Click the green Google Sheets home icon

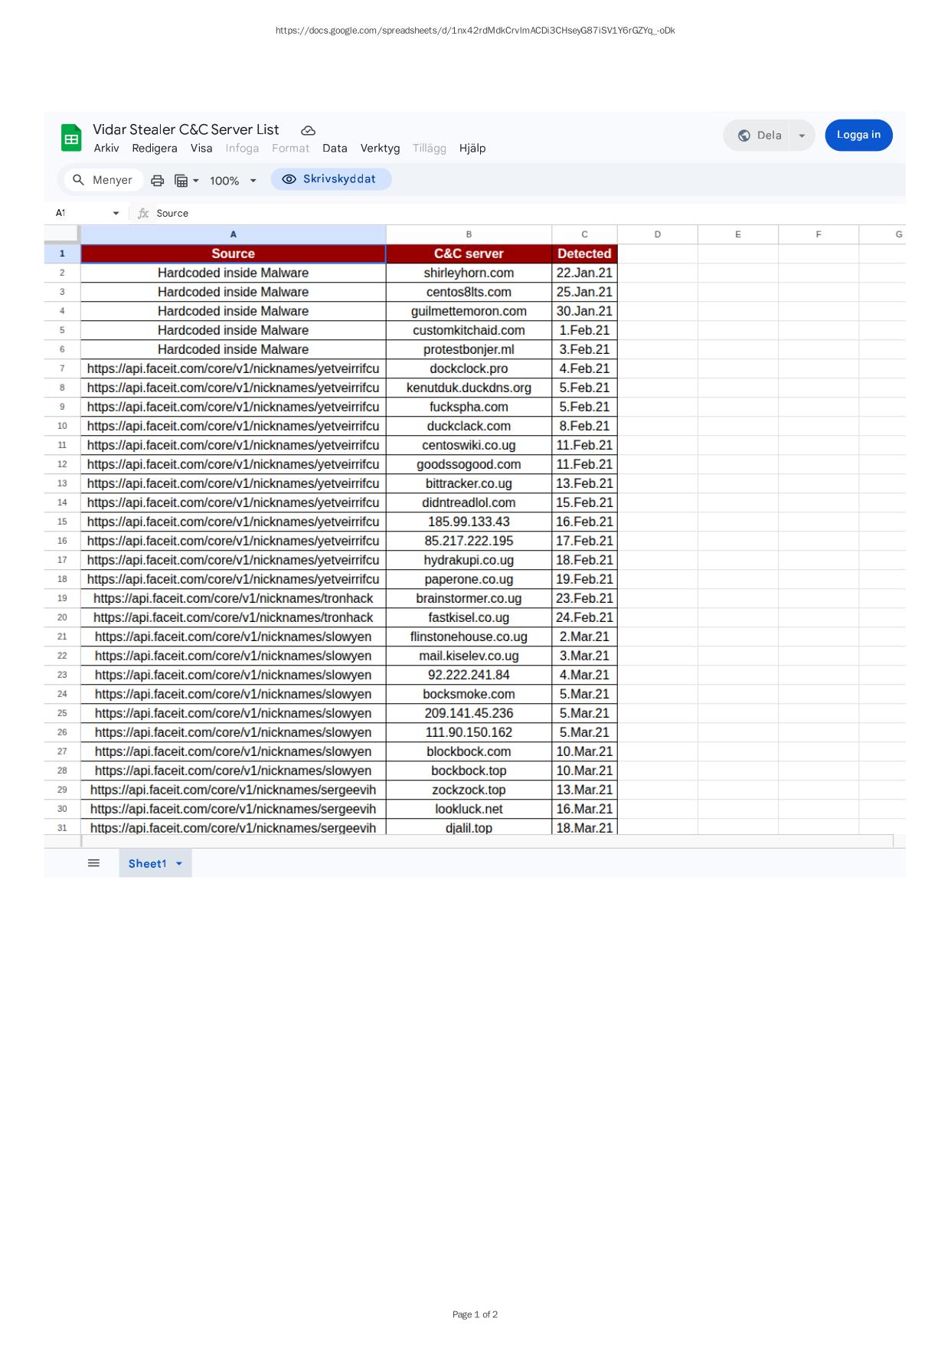pyautogui.click(x=71, y=139)
